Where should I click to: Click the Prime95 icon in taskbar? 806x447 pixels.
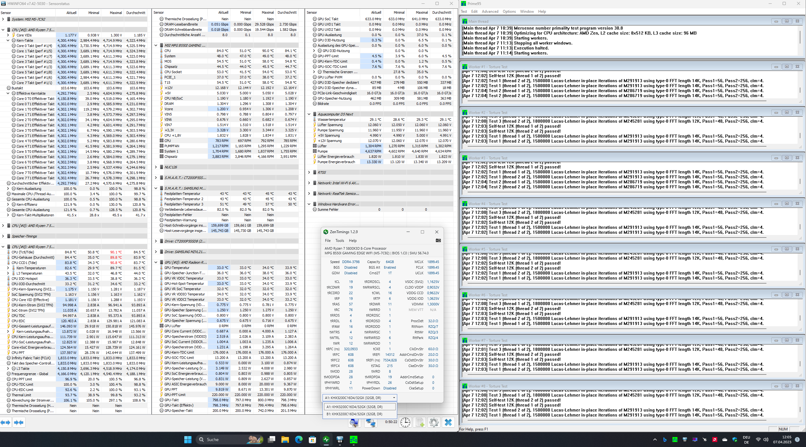[x=354, y=440]
